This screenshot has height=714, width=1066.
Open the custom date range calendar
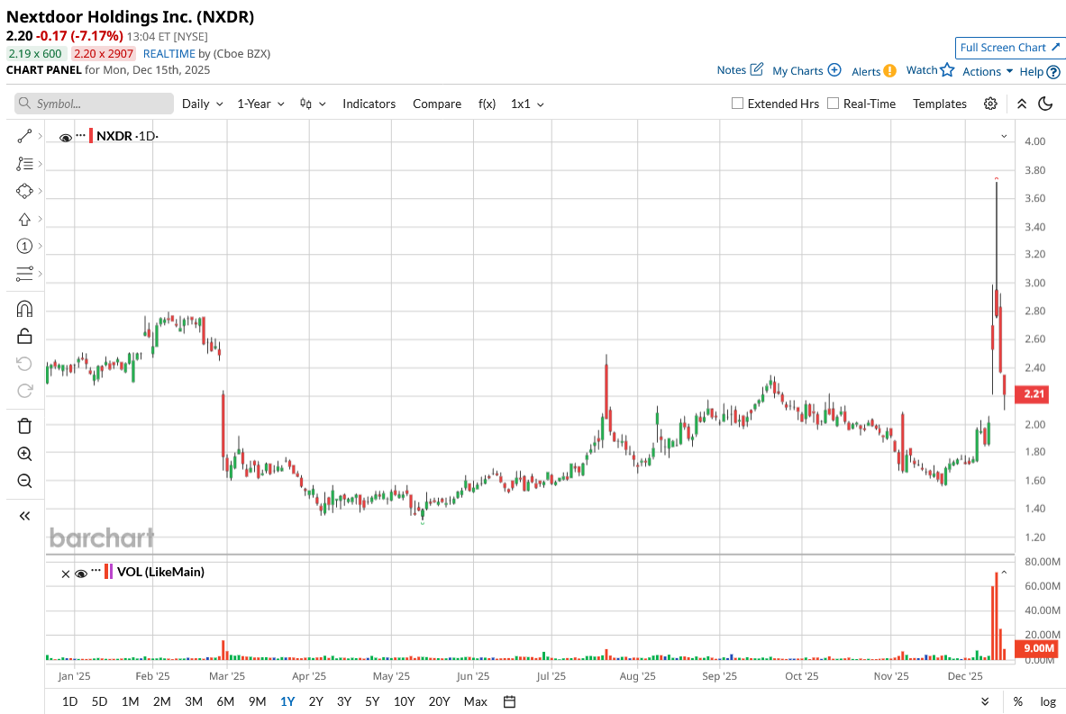(509, 701)
